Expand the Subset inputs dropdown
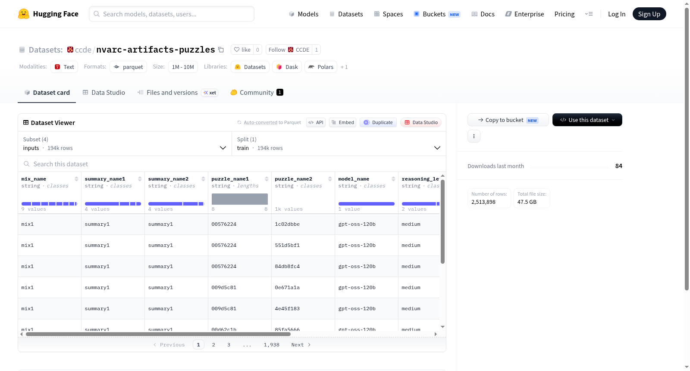The image size is (690, 371). (x=125, y=143)
